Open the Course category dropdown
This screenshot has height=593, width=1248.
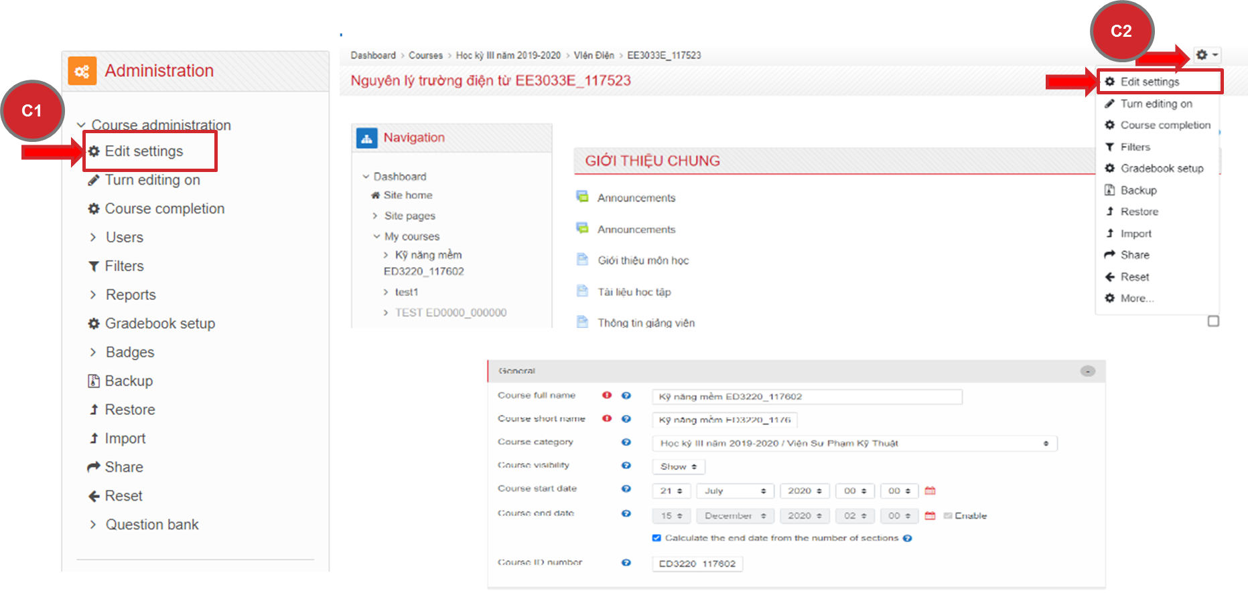pos(854,444)
